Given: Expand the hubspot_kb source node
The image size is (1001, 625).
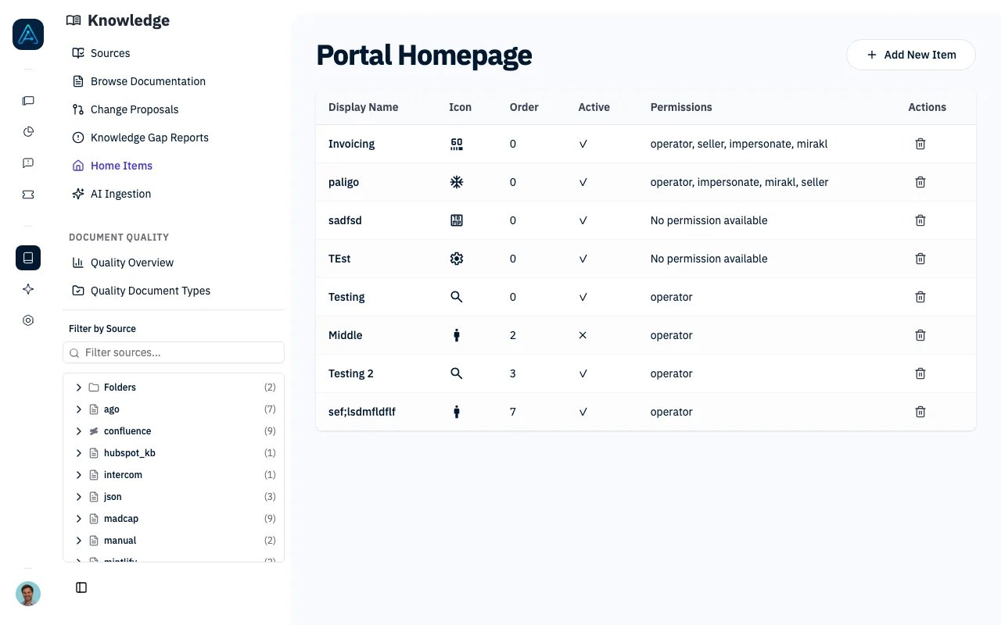Looking at the screenshot, I should [x=79, y=453].
